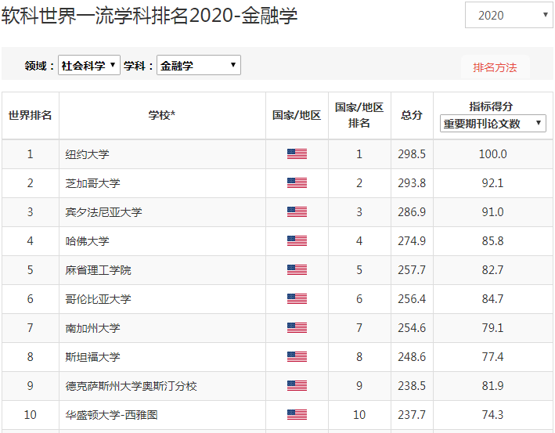Click the page title 软科世界一流学科排名2020-金融学

(150, 16)
